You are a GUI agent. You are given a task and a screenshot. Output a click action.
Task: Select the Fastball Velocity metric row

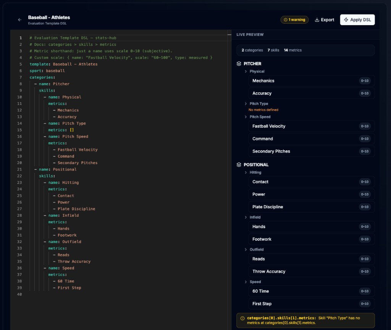312,126
